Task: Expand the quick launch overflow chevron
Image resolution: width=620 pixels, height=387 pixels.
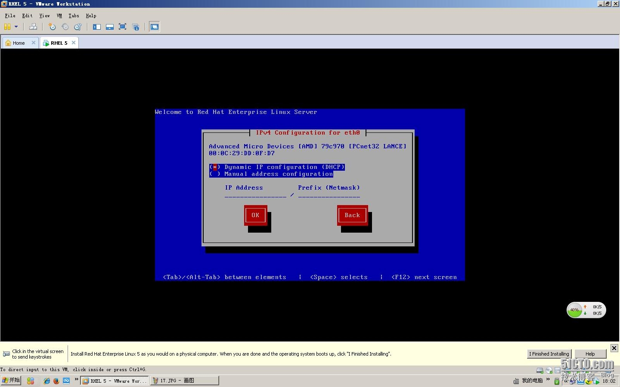Action: [x=77, y=379]
